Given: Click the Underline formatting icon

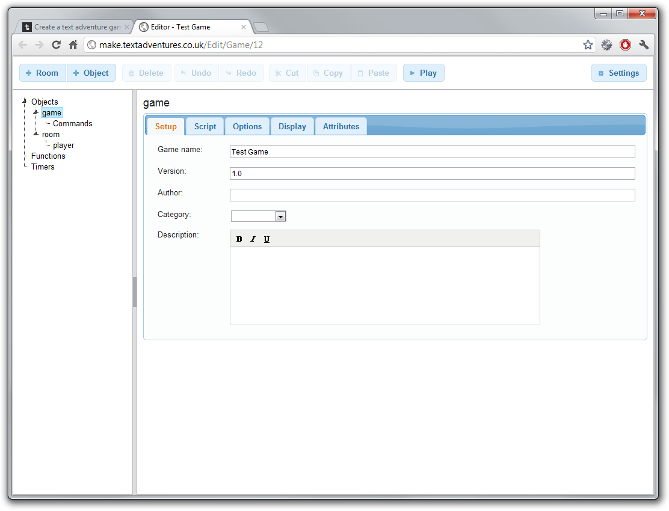Looking at the screenshot, I should click(267, 239).
